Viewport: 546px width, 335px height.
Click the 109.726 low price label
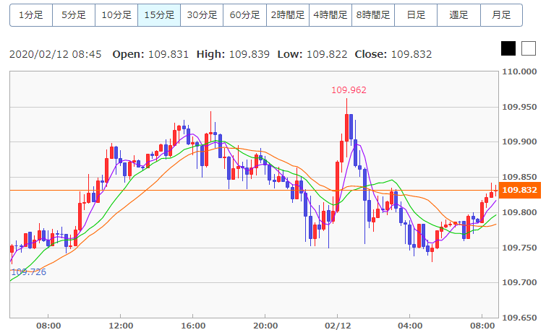[x=28, y=271]
